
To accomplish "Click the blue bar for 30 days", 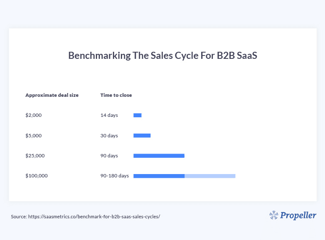I will click(x=142, y=136).
